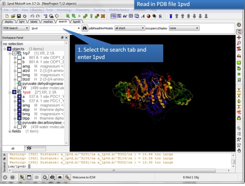Select the translate crosshair tool in right toolbar

click(239, 38)
